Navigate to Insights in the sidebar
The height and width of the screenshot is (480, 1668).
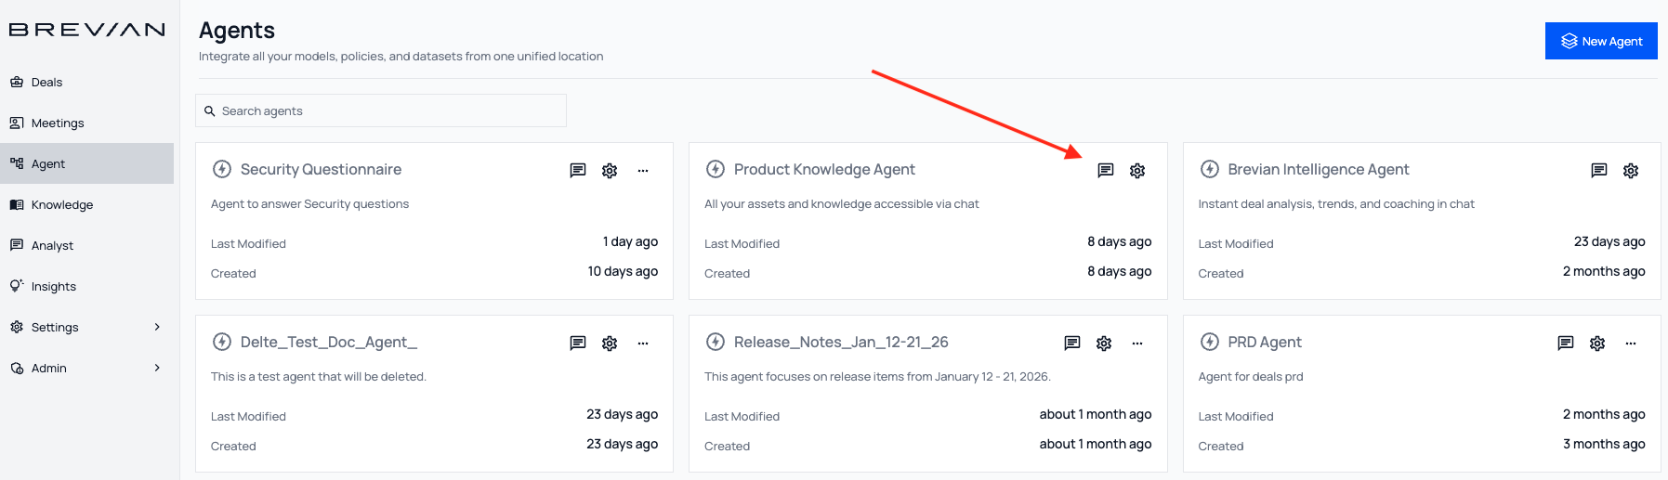pos(53,286)
